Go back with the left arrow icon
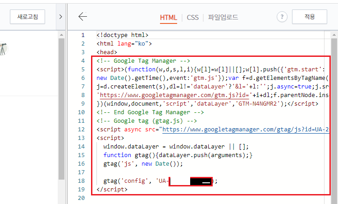 point(83,16)
